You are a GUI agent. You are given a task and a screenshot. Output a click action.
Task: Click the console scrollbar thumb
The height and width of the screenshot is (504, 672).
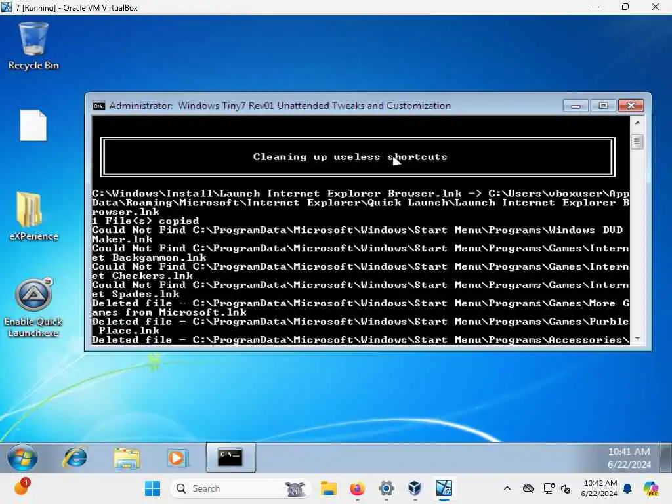(637, 142)
